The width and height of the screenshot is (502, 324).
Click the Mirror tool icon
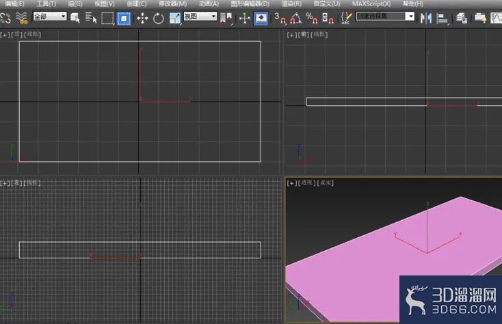(x=426, y=18)
